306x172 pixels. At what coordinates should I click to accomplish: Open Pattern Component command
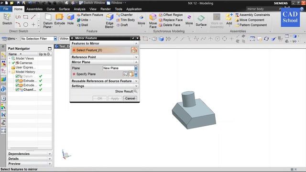click(251, 25)
